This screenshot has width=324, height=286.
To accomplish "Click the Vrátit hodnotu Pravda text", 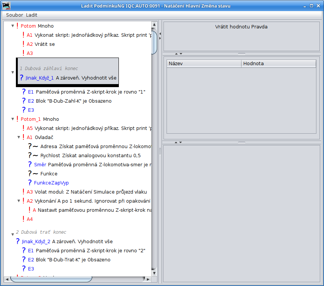I will click(x=241, y=27).
